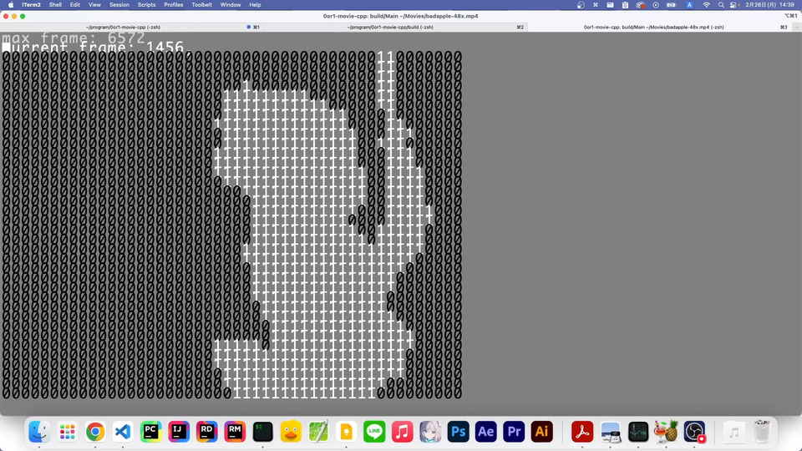Open IntelliJ IDEA from the dock
This screenshot has height=451, width=802.
pyautogui.click(x=179, y=432)
